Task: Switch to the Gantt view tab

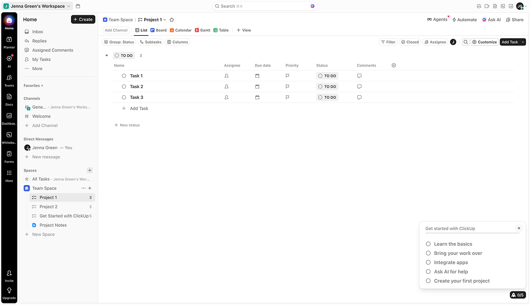Action: tap(203, 30)
